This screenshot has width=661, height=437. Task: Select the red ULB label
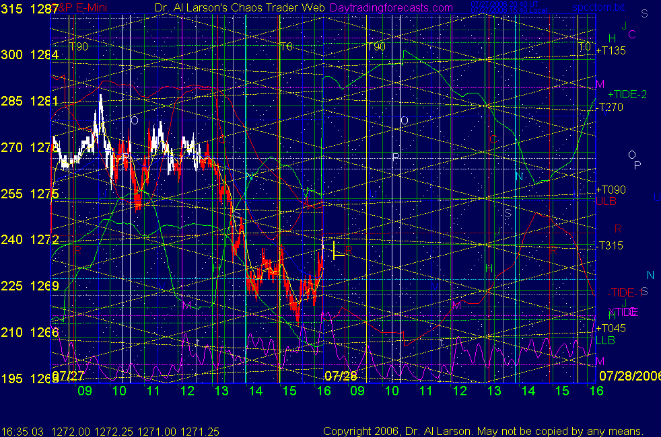606,201
